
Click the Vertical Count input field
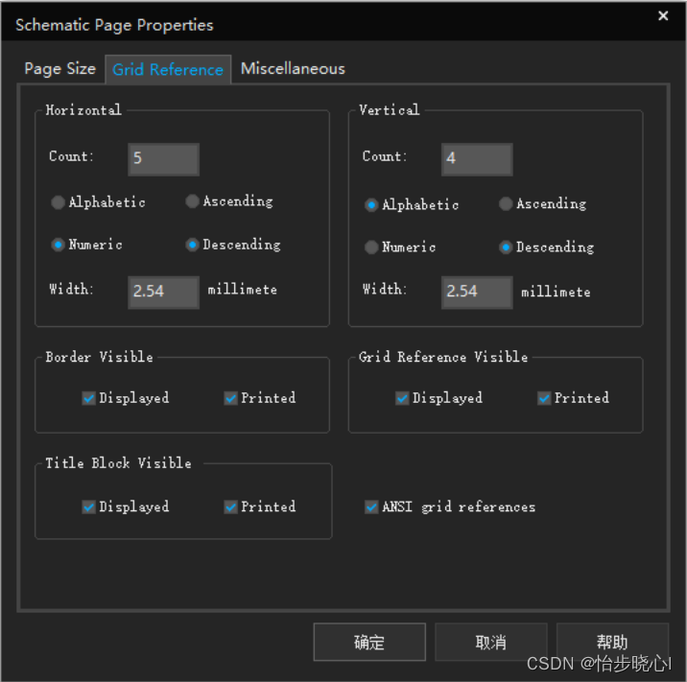476,158
